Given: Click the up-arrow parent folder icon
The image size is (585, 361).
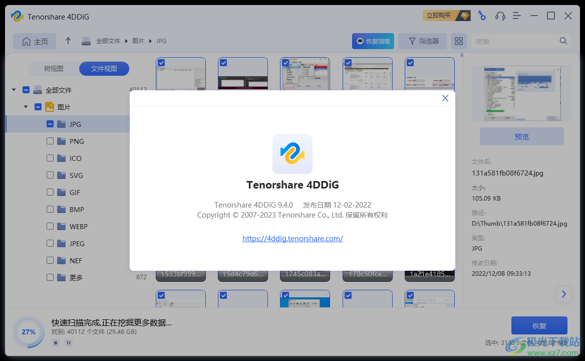Looking at the screenshot, I should [x=68, y=41].
